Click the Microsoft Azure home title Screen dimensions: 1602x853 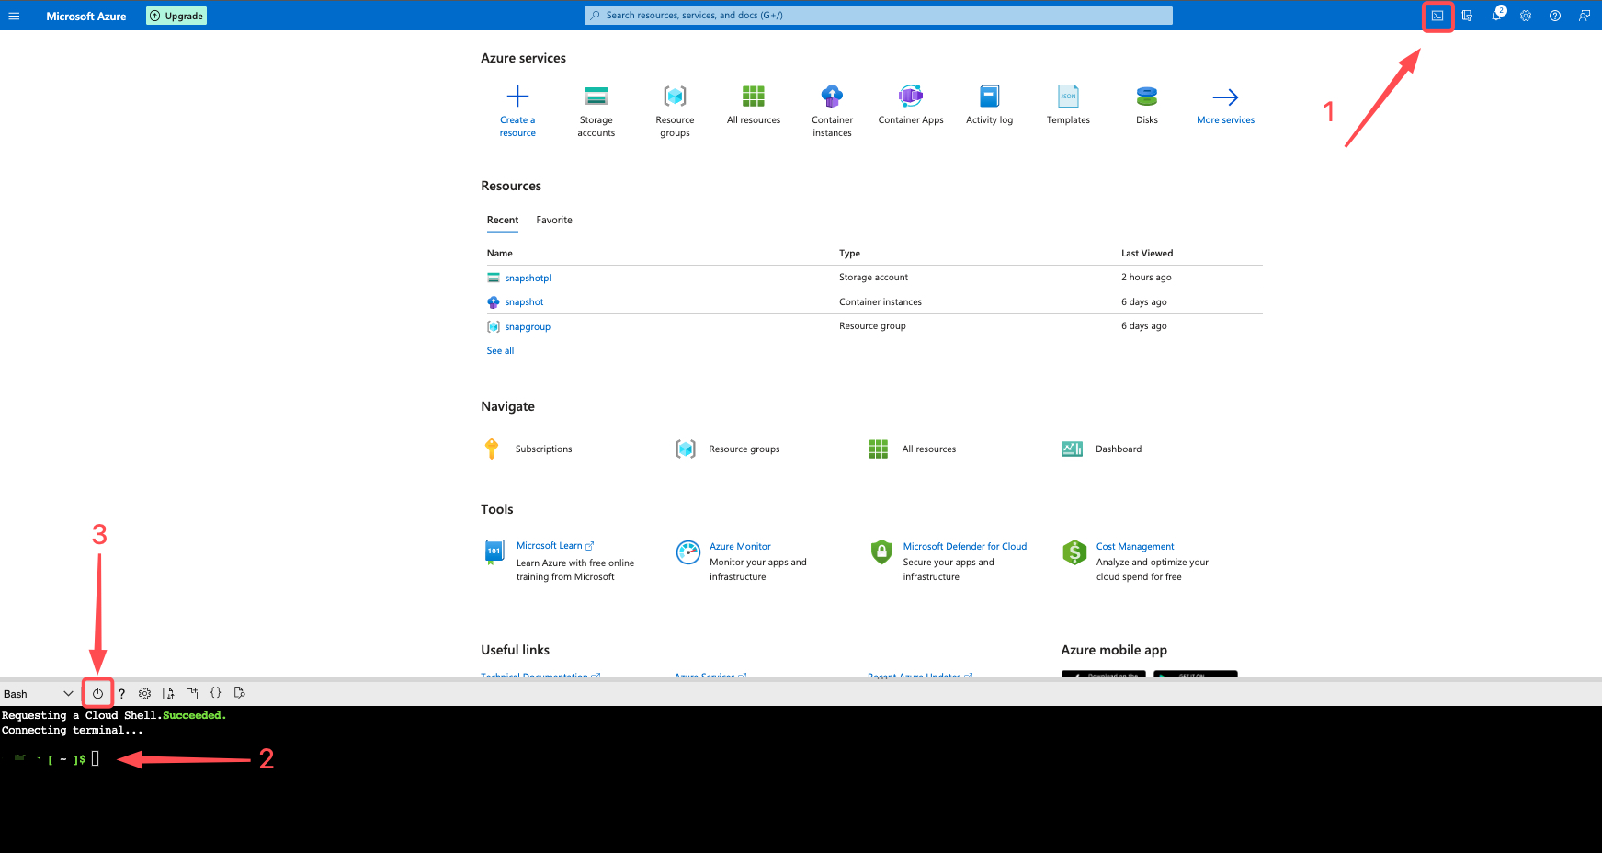click(86, 16)
